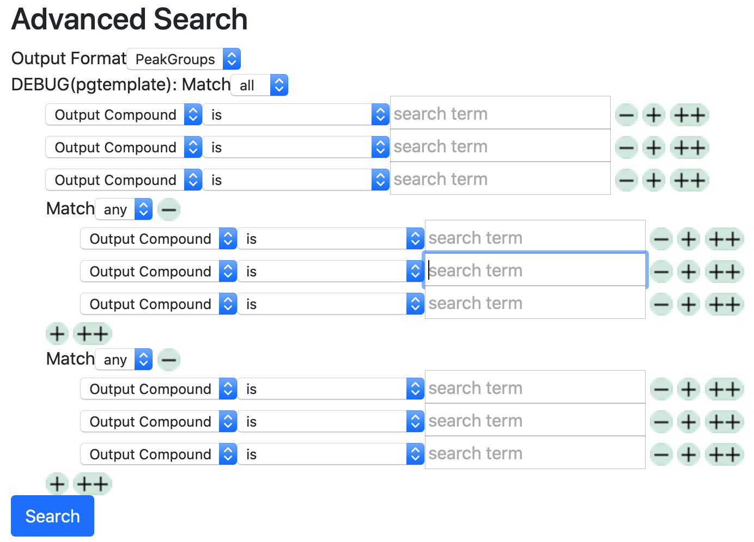Open the first Output Compound field selector
Image resolution: width=754 pixels, height=542 pixels.
(x=123, y=115)
